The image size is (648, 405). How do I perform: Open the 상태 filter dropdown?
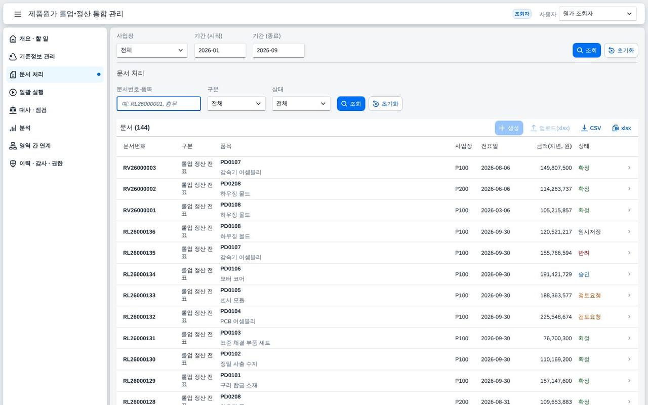tap(301, 104)
